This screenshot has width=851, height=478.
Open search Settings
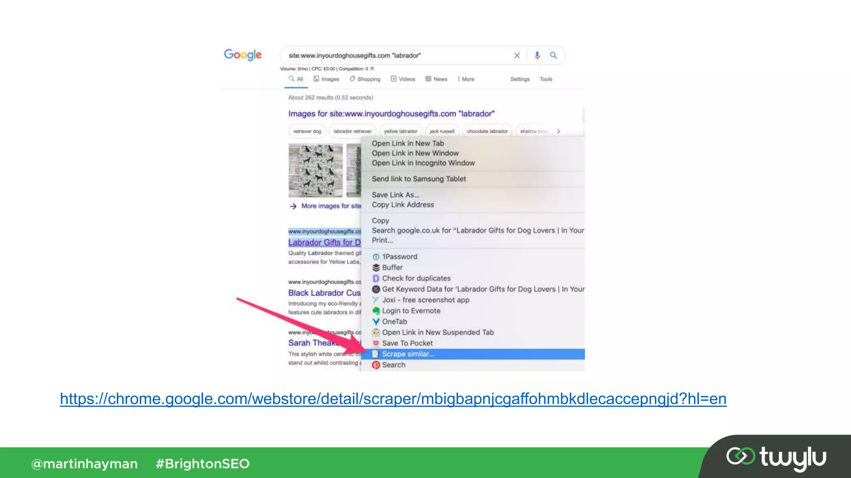[x=520, y=79]
